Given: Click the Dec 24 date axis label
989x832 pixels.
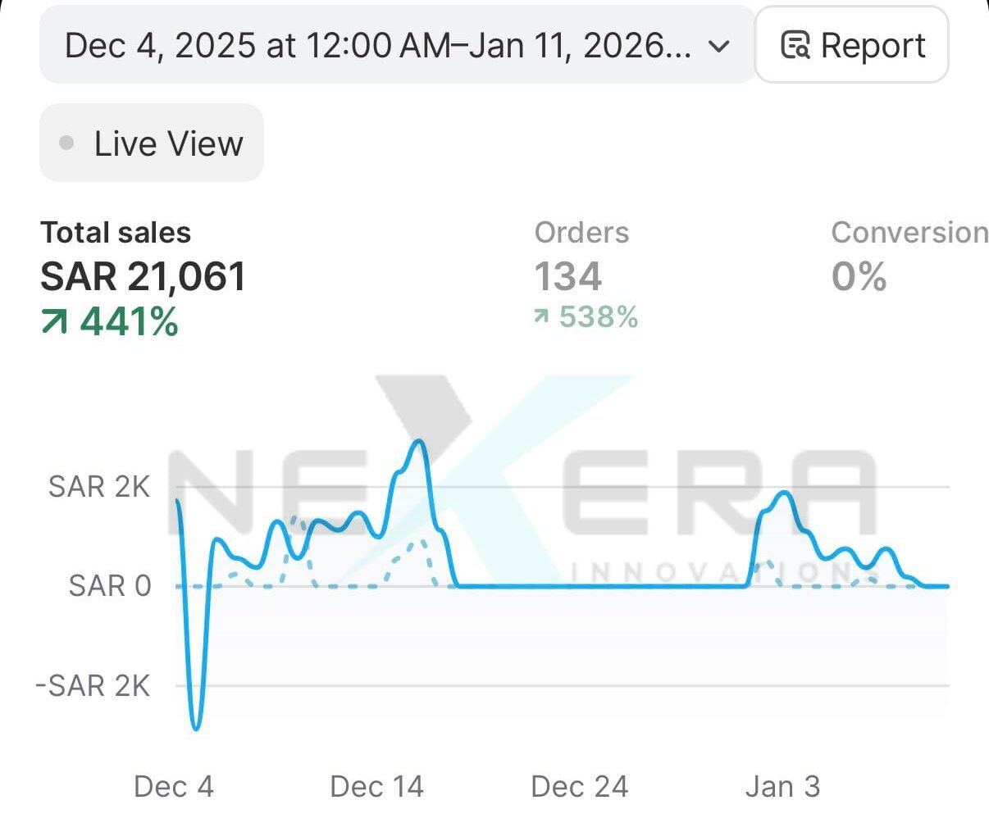Looking at the screenshot, I should (579, 787).
